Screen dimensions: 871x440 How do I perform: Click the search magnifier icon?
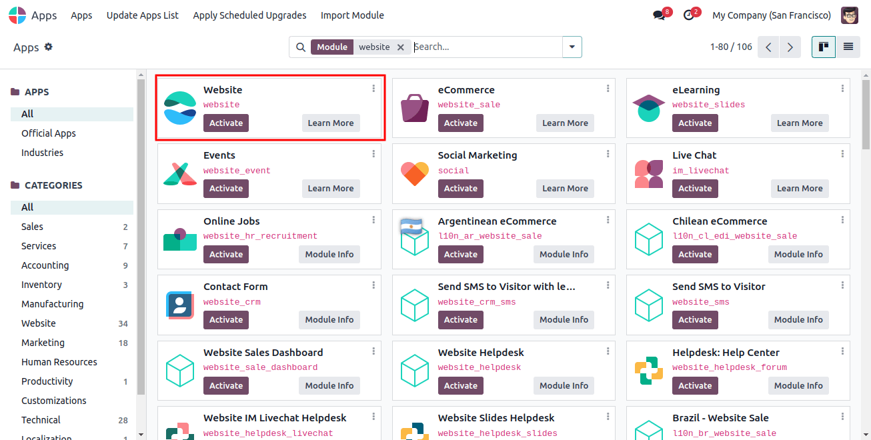tap(301, 47)
